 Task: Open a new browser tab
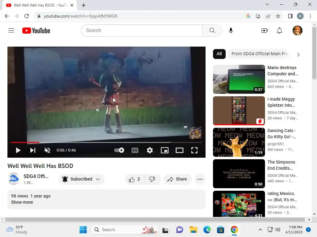click(x=84, y=5)
